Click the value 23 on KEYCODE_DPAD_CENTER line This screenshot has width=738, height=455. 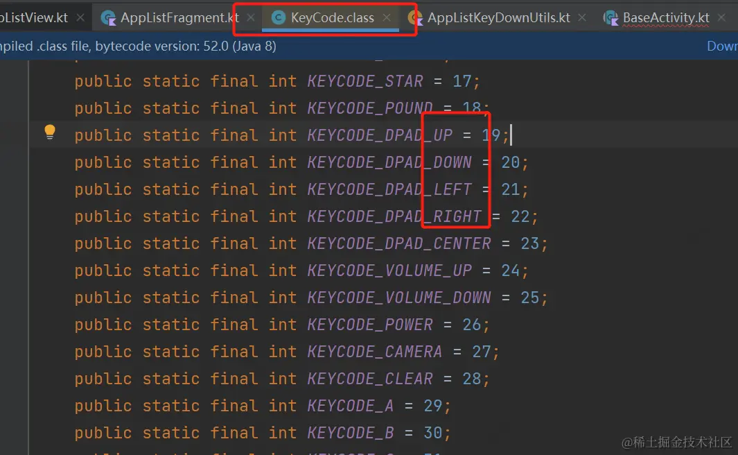pyautogui.click(x=529, y=243)
